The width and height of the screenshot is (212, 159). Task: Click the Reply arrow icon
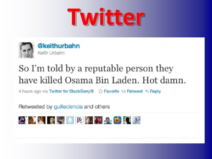tap(147, 91)
